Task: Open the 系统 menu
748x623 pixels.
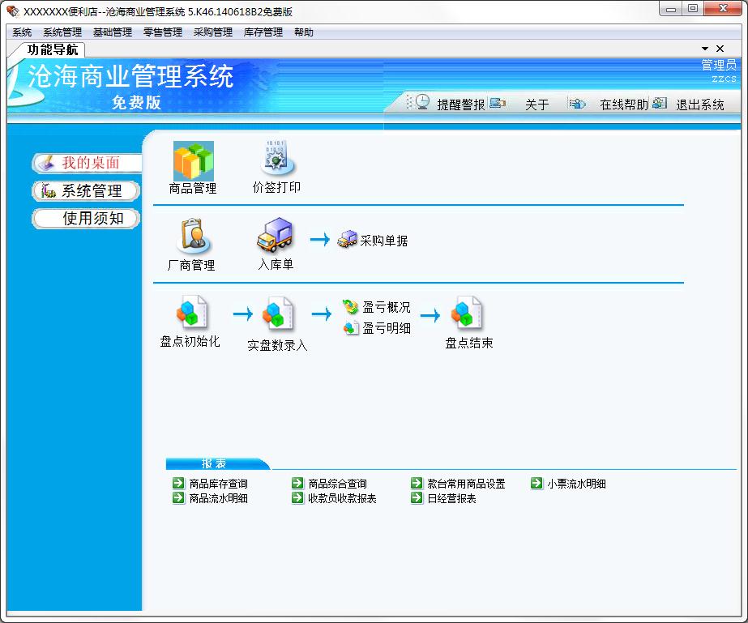Action: [22, 32]
